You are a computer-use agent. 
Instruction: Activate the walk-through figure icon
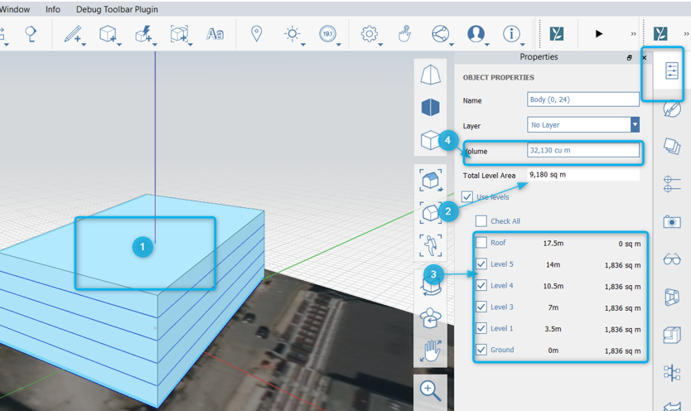coord(431,245)
